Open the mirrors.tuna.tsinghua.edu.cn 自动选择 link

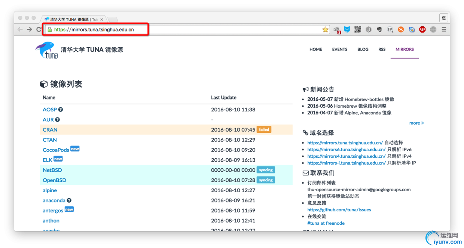345,143
